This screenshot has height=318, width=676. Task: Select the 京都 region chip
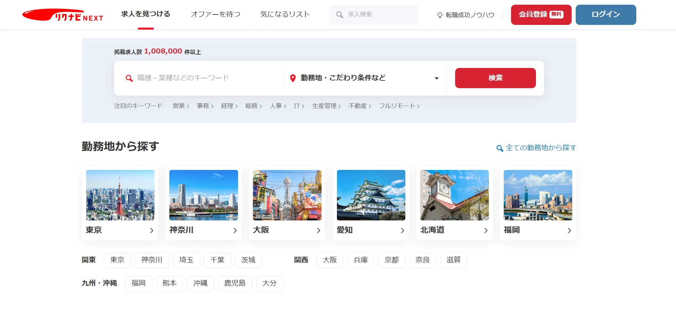[392, 260]
